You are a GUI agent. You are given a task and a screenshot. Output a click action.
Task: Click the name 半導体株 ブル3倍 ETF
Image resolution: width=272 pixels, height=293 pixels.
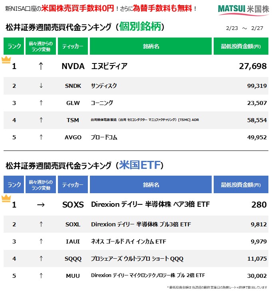[x=141, y=224]
